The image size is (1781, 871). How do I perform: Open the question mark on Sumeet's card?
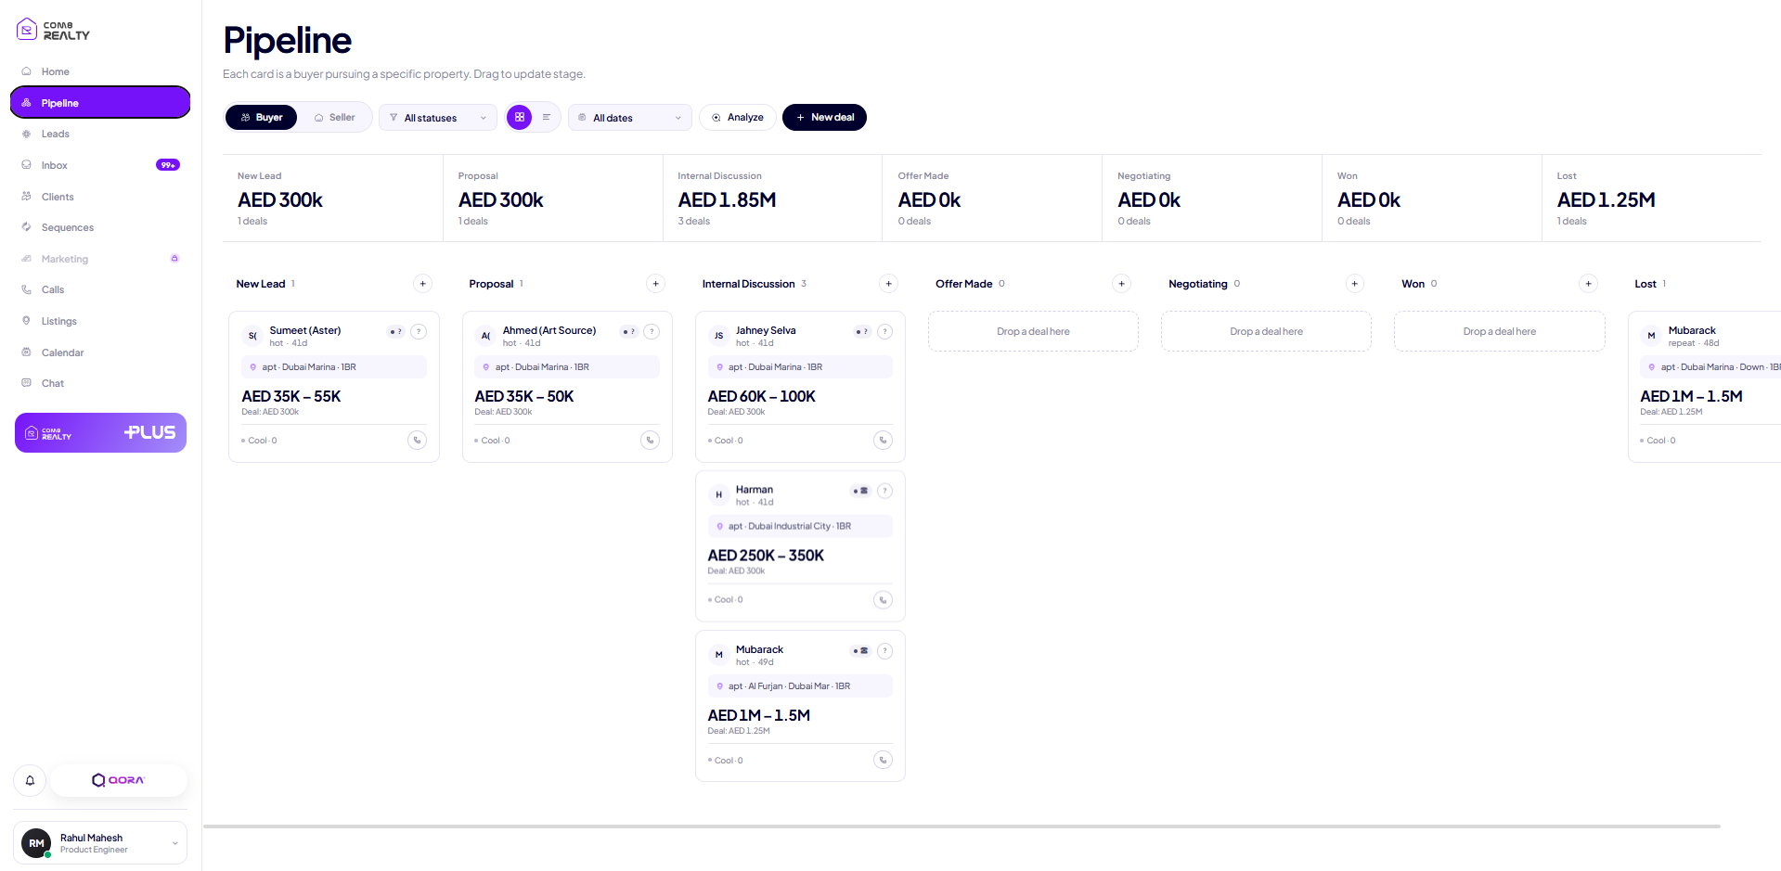click(419, 331)
